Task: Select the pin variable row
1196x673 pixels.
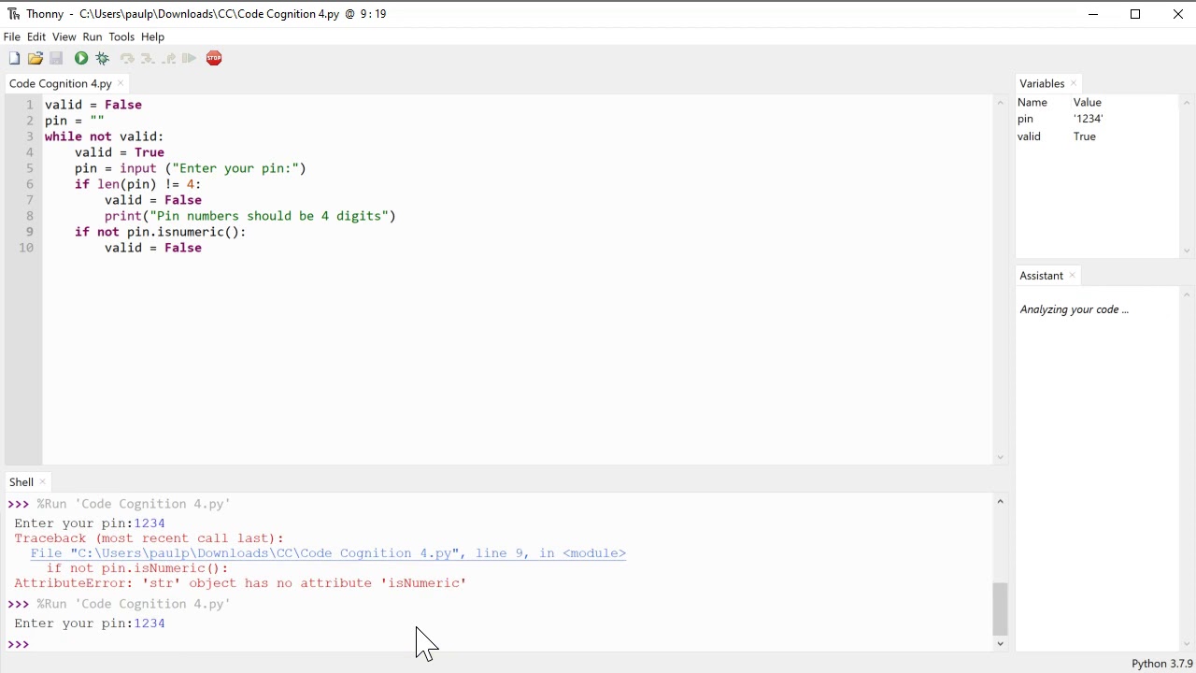Action: click(x=1097, y=119)
